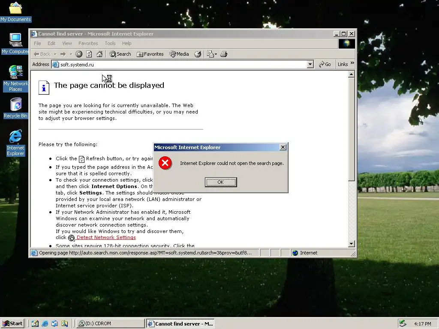
Task: Click the address bar with soft.systemd.ru
Action: [183, 64]
